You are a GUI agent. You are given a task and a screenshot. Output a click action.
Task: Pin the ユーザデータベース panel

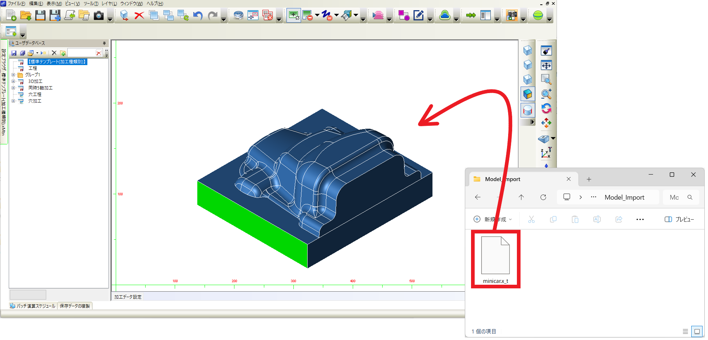pyautogui.click(x=104, y=43)
